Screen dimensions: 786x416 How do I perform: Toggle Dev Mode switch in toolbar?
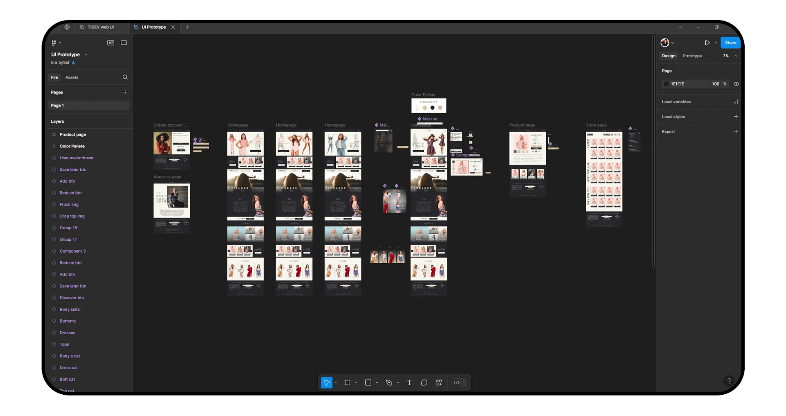[x=457, y=382]
